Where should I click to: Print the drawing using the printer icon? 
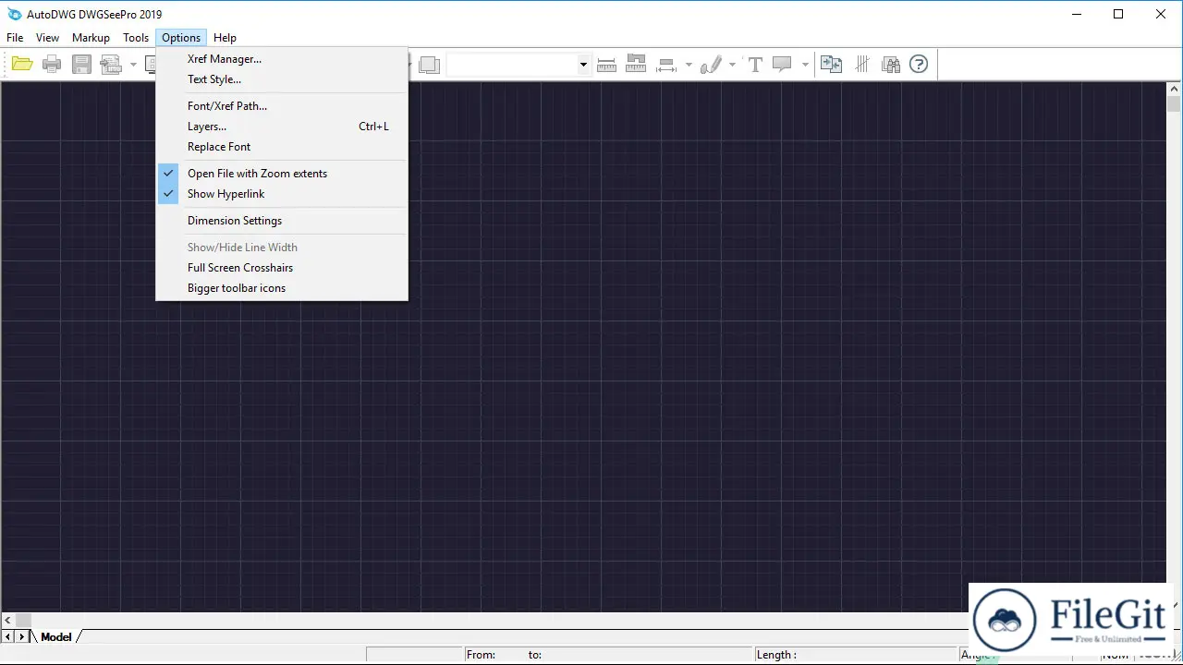[52, 64]
